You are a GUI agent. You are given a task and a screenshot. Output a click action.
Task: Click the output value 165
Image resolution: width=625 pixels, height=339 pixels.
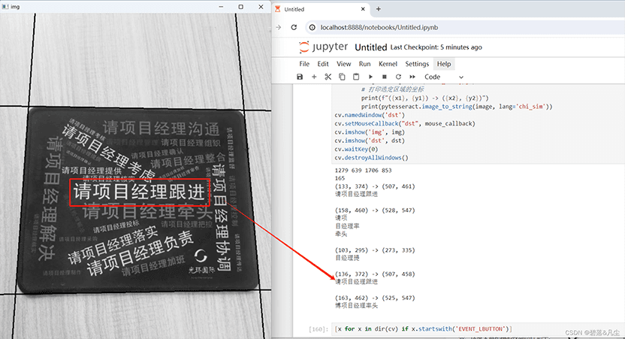coord(340,178)
